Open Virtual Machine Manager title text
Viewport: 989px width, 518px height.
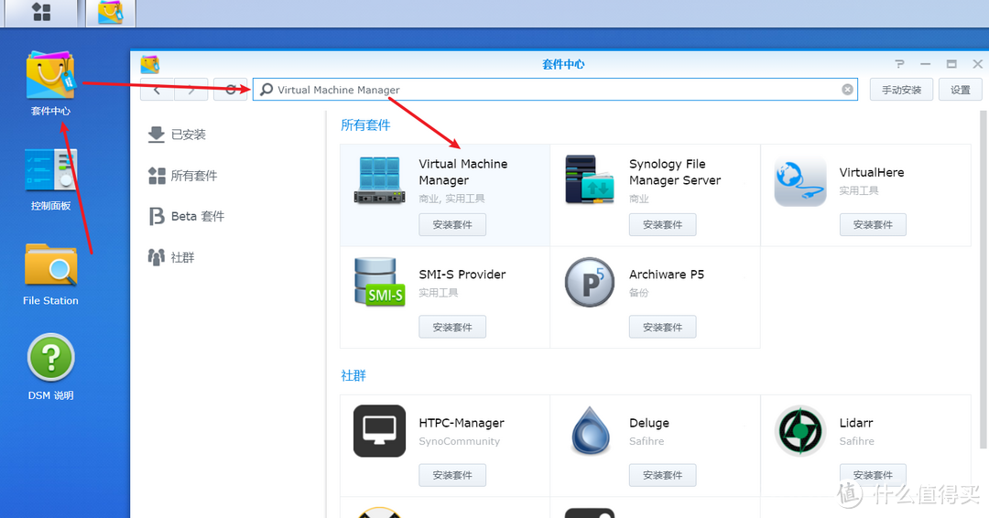click(463, 172)
